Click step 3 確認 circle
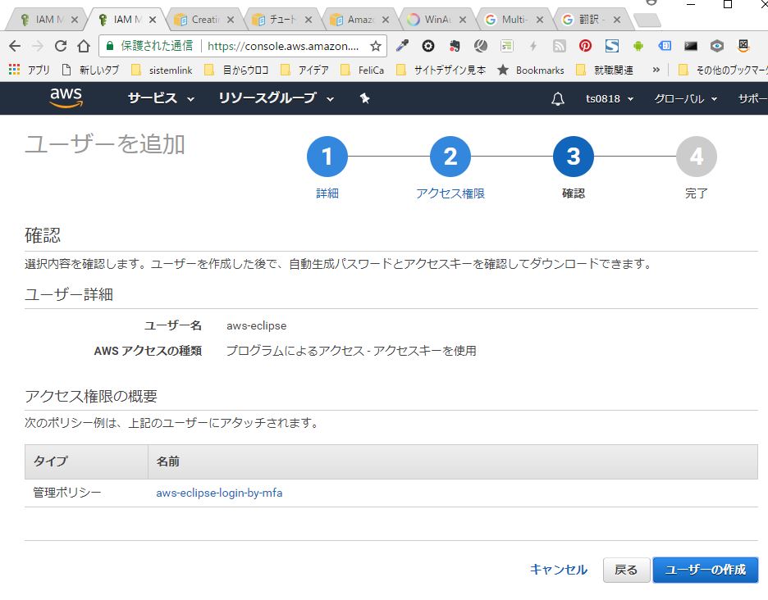The image size is (768, 600). 573,157
